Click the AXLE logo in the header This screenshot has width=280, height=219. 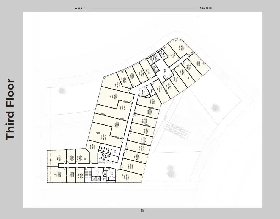pos(80,8)
